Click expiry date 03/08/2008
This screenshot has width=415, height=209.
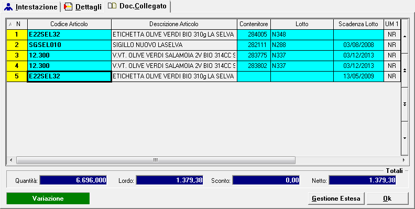pos(358,45)
